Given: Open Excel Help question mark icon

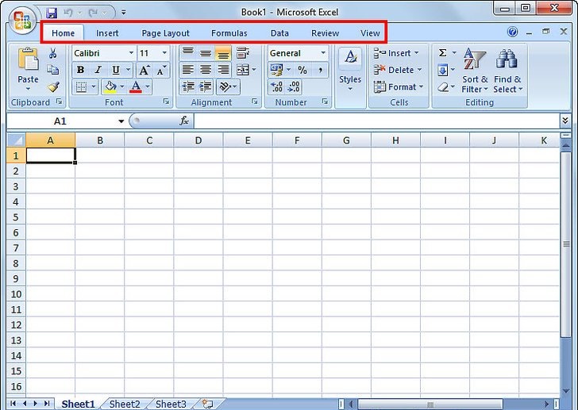Looking at the screenshot, I should click(x=512, y=32).
